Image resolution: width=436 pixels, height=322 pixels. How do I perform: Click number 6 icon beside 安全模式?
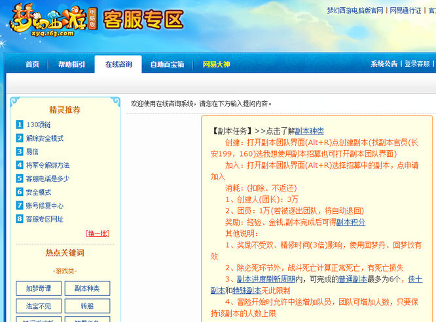tap(20, 192)
